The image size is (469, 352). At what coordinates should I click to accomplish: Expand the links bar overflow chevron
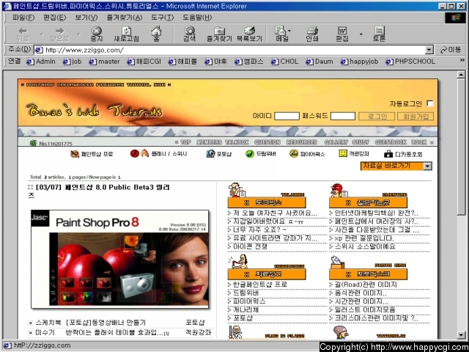462,60
